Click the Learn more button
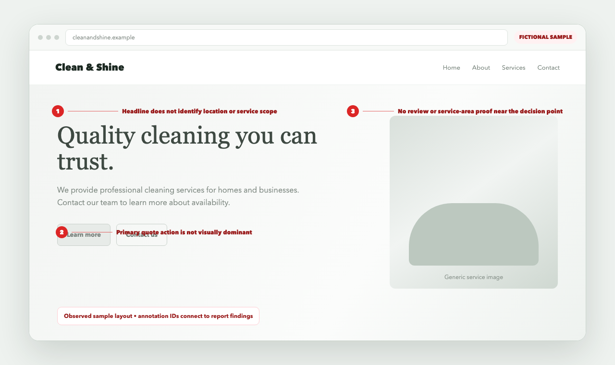 click(x=84, y=235)
